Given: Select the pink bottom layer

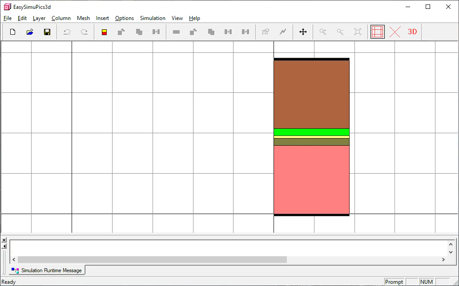Looking at the screenshot, I should (x=311, y=179).
